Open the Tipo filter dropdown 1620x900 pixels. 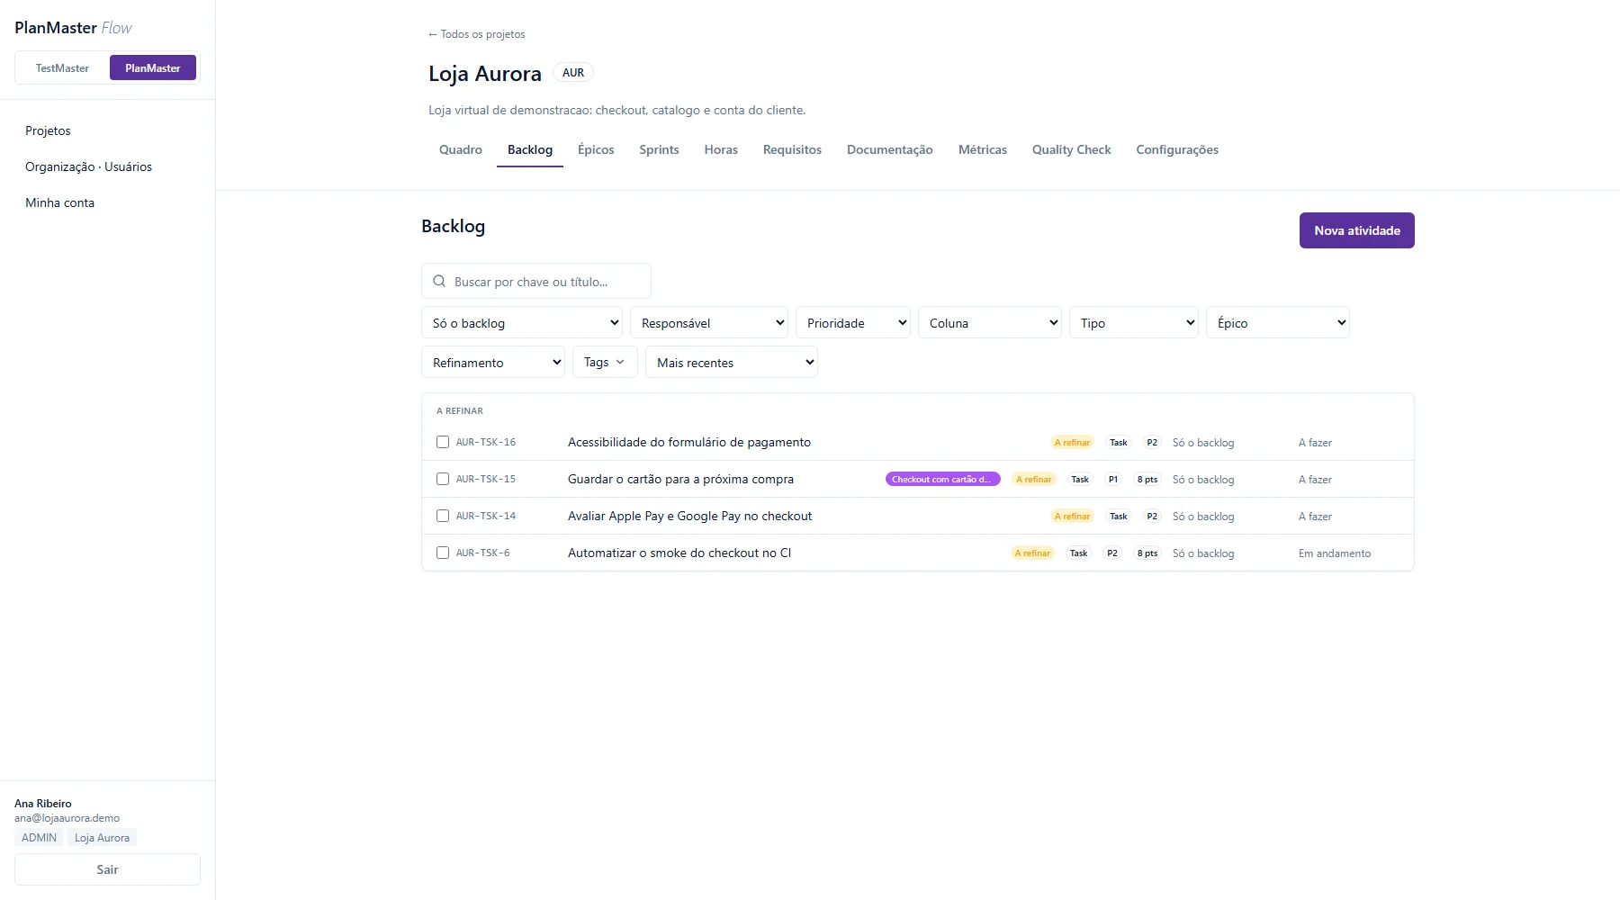click(1134, 323)
